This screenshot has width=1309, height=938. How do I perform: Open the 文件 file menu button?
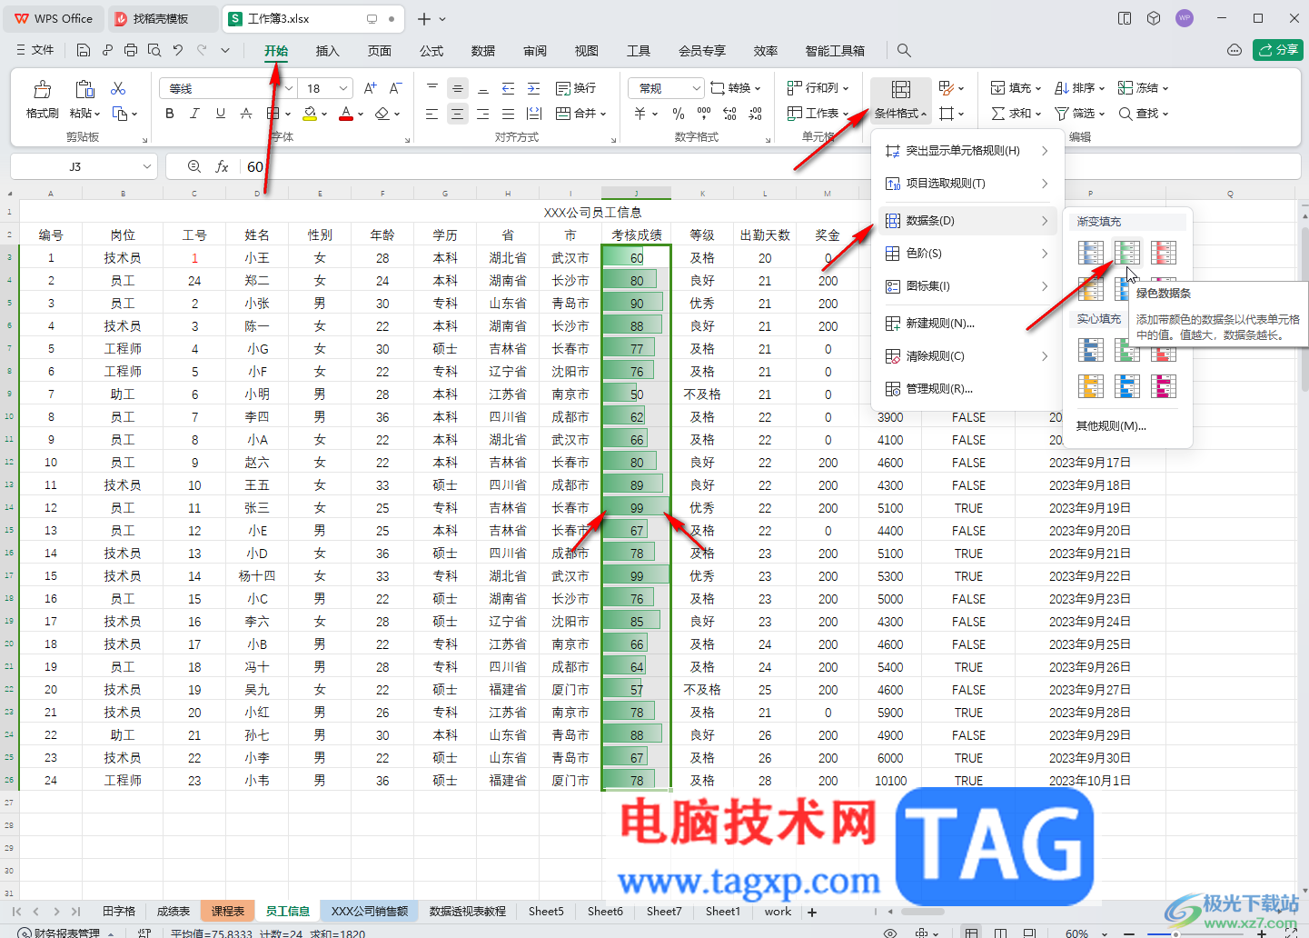click(x=35, y=50)
